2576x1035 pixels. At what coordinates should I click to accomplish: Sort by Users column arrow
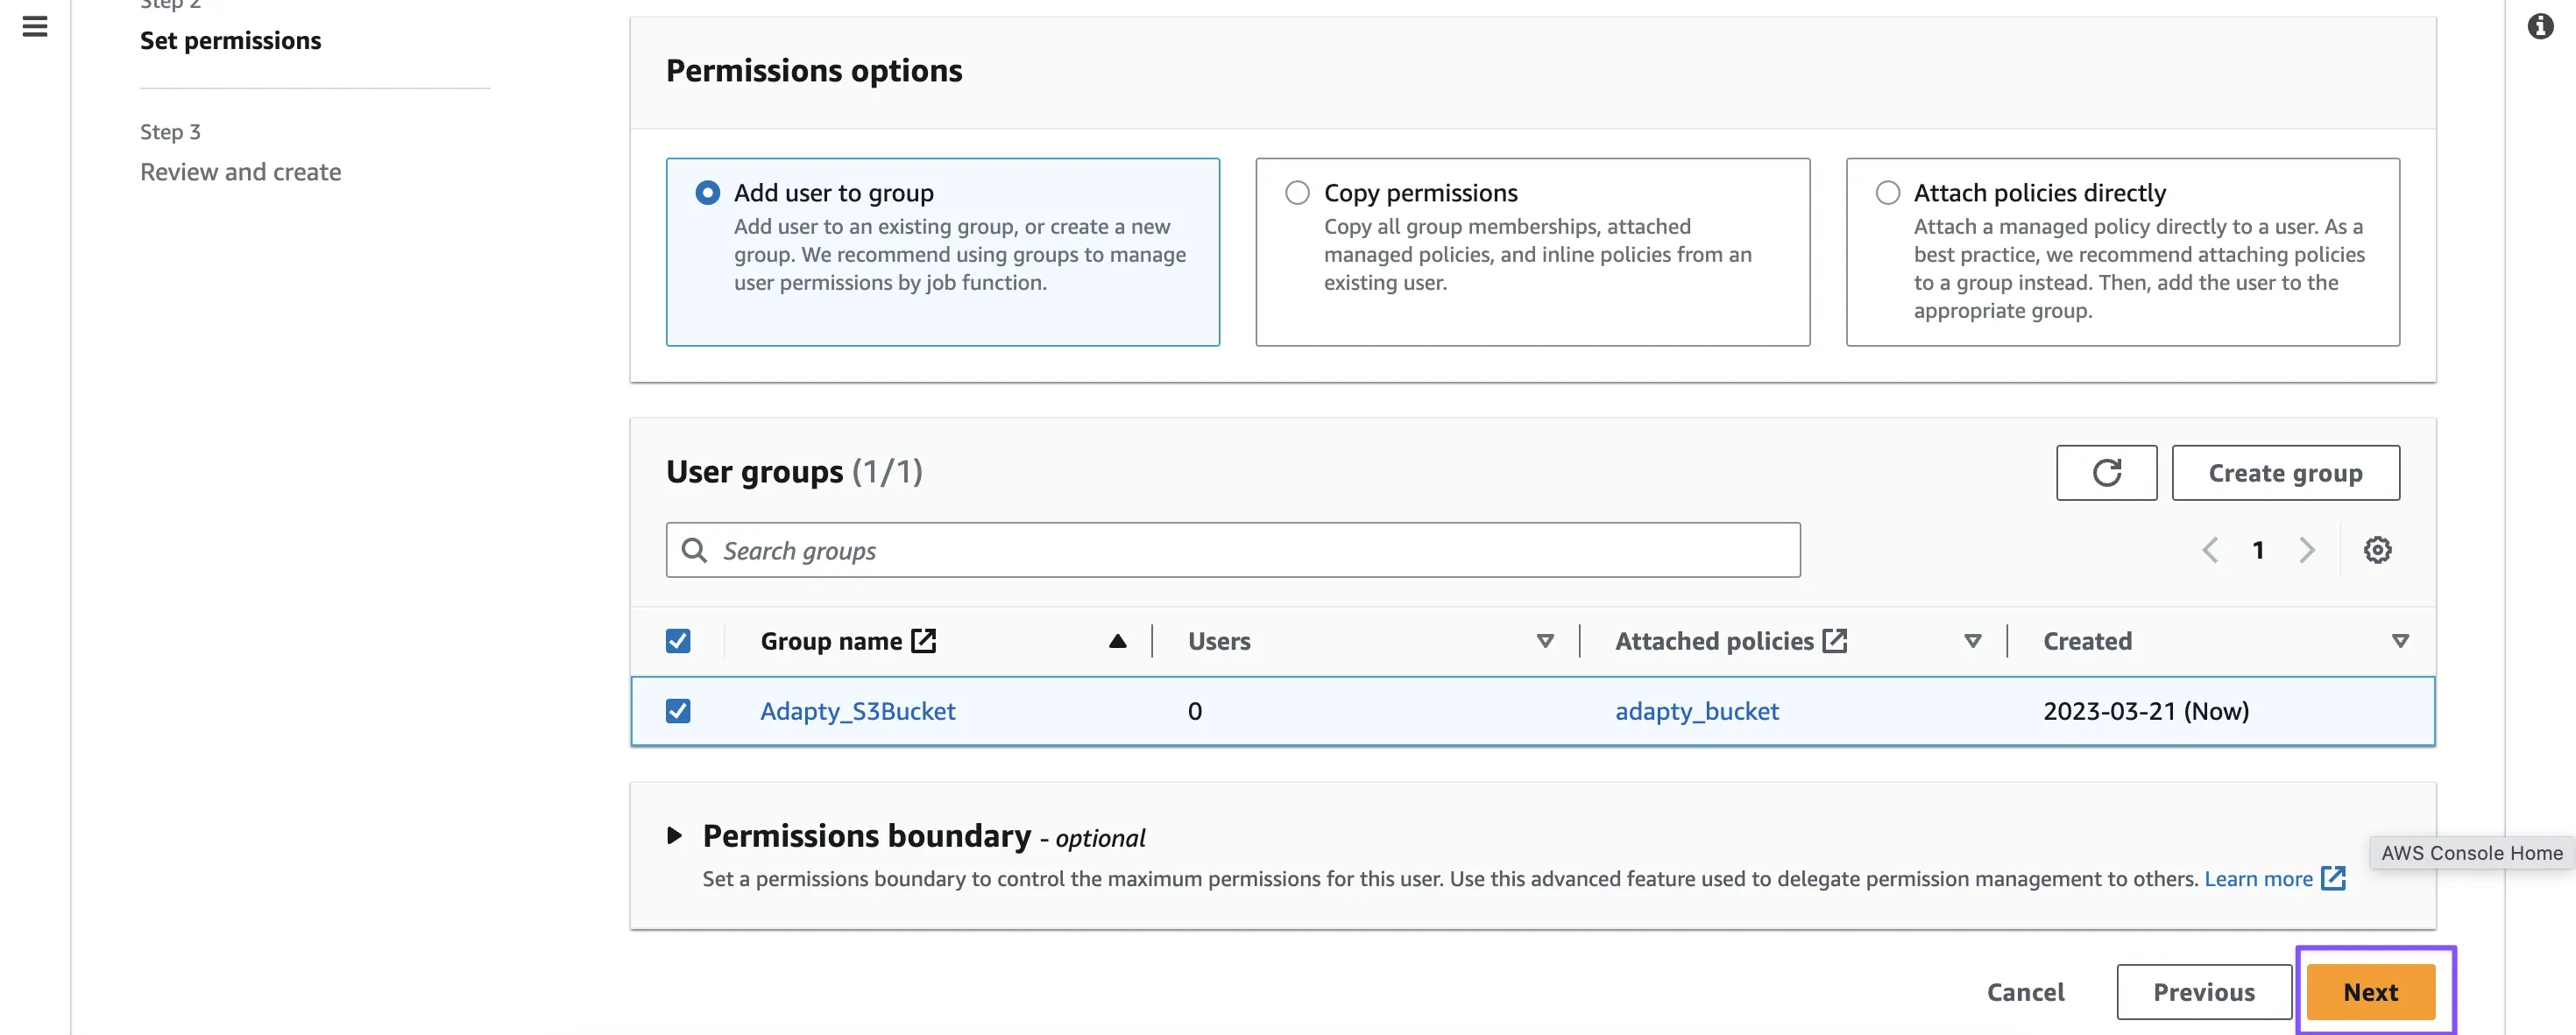coord(1545,641)
